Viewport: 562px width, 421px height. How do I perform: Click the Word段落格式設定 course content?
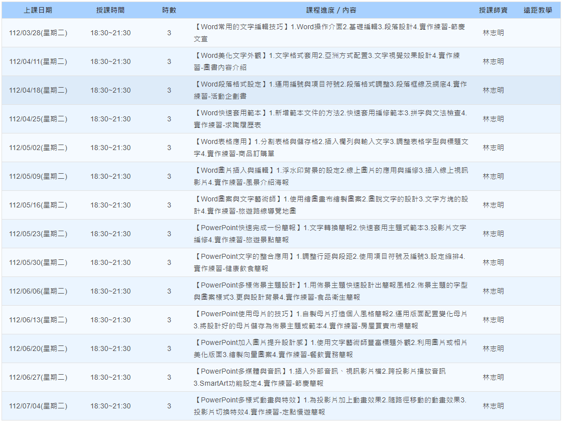click(331, 90)
